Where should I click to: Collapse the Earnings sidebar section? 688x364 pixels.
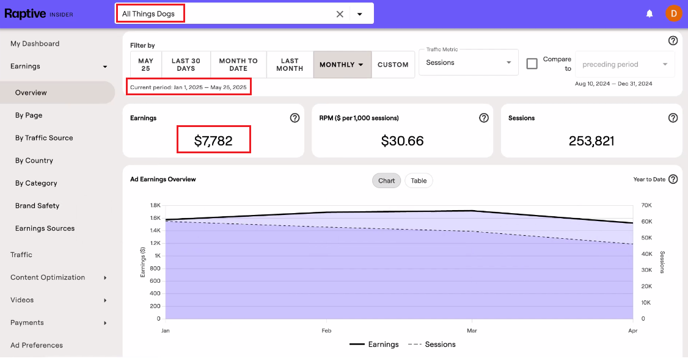pos(105,67)
